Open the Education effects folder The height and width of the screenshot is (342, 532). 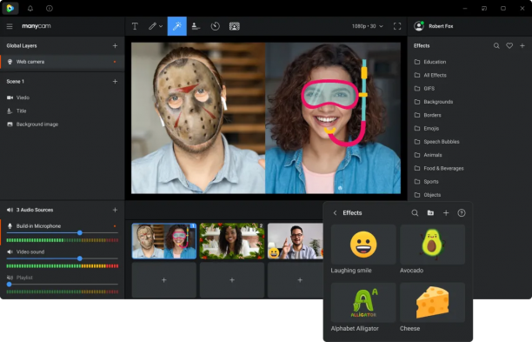(430, 62)
